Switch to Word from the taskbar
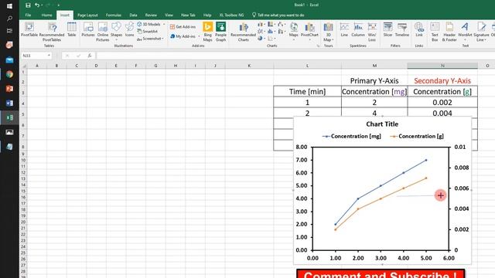This screenshot has height=278, width=495. 9,103
